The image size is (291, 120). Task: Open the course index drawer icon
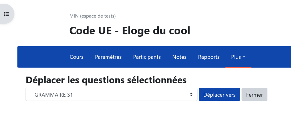pos(6,14)
